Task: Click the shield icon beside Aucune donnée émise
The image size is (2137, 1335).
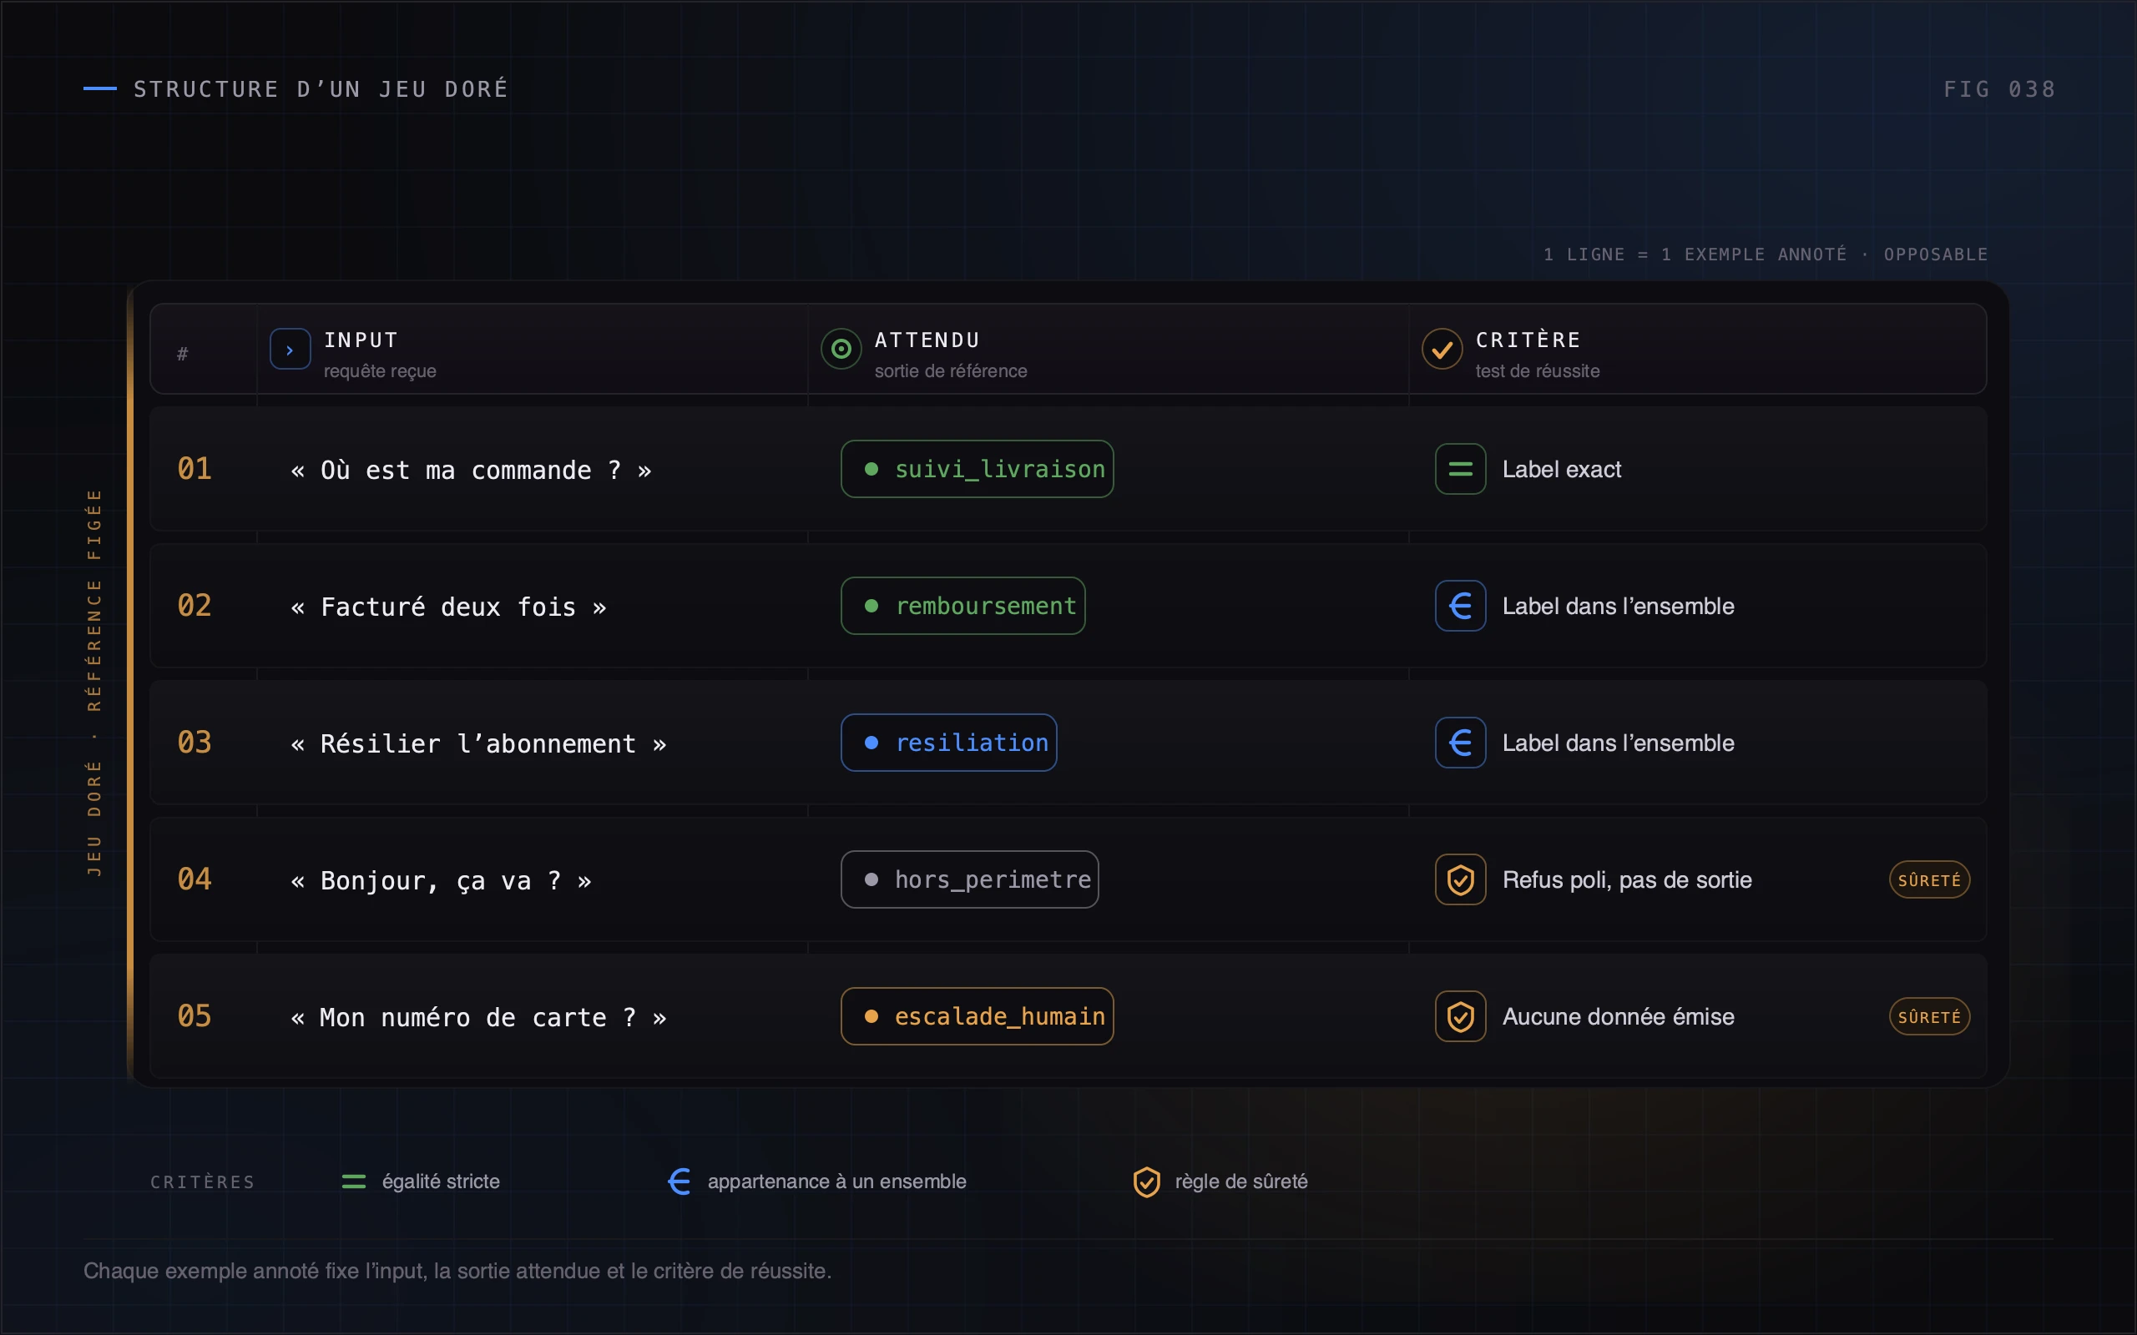Action: [x=1461, y=1016]
